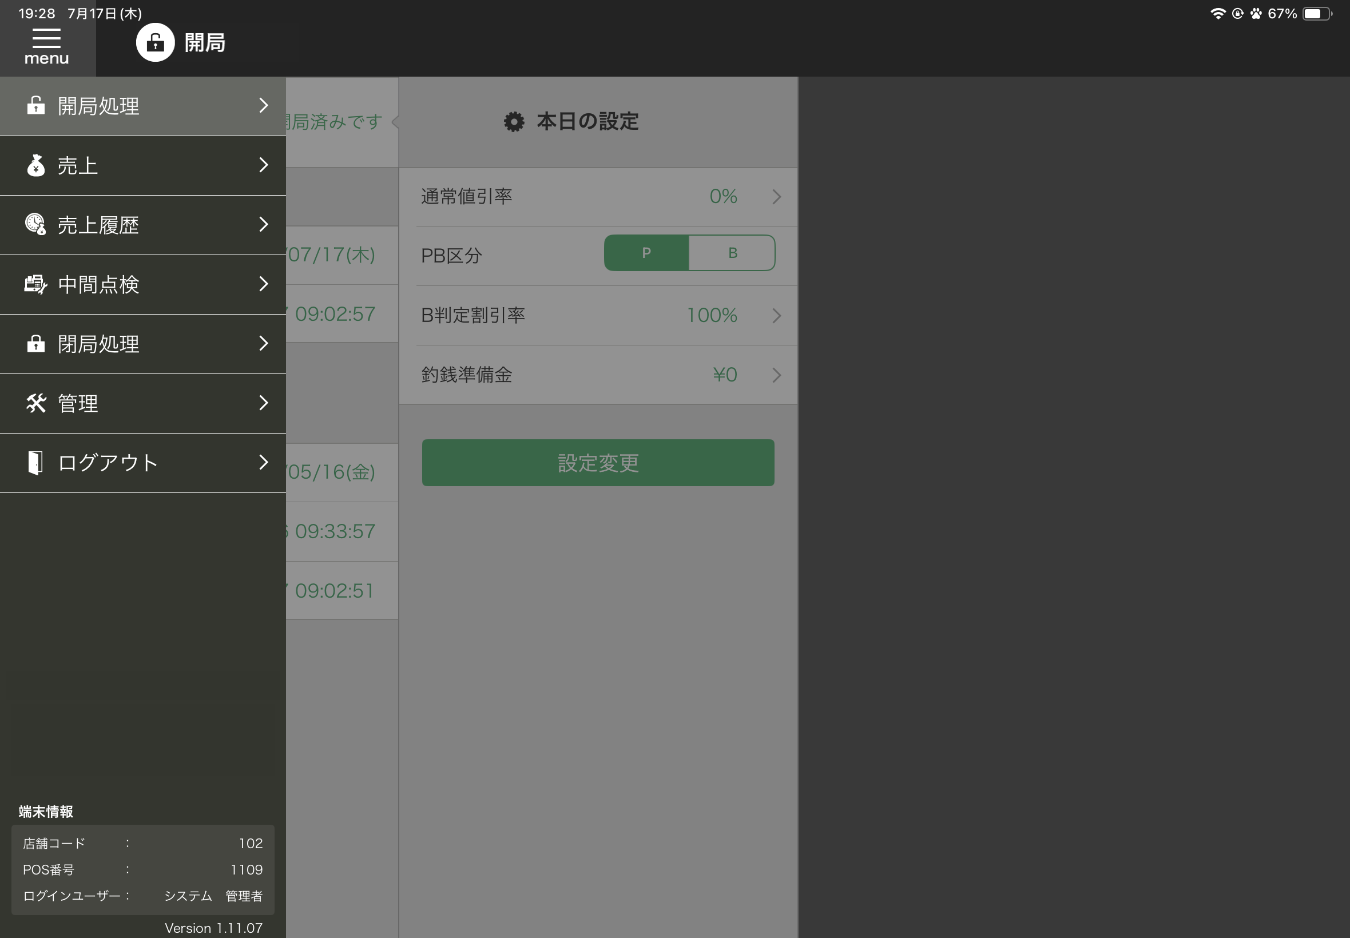Image resolution: width=1350 pixels, height=938 pixels.
Task: Click the unlocked padlock 開局 header icon
Action: (155, 42)
